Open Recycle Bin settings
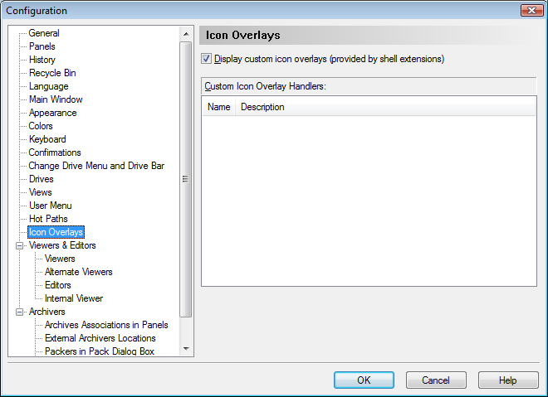 point(52,73)
